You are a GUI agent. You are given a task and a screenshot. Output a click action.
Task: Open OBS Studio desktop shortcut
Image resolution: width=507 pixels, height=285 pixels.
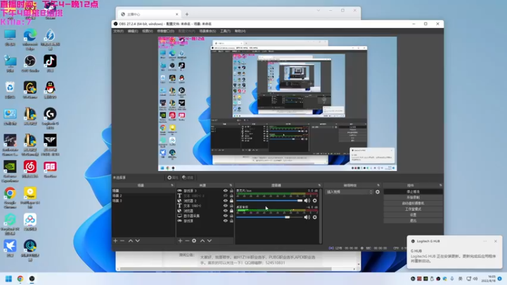click(30, 64)
